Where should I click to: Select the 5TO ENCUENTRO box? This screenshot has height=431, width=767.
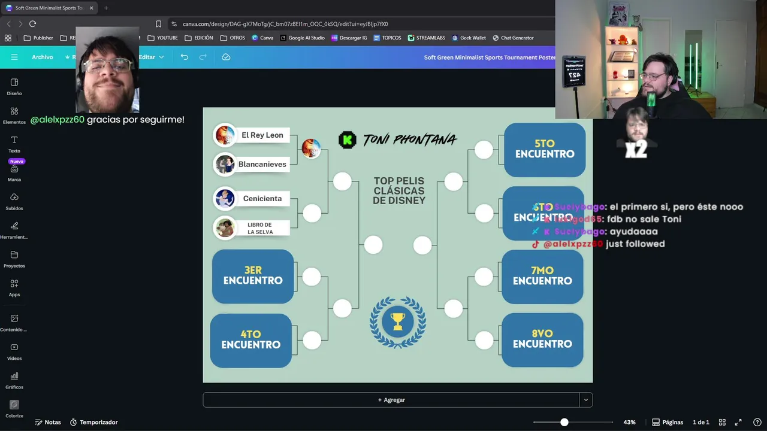[x=545, y=149]
